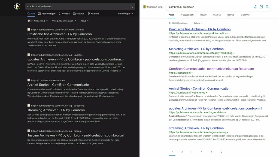Switch to AFBEELDINGEN tab in Bing
279x157 pixels.
(187, 15)
